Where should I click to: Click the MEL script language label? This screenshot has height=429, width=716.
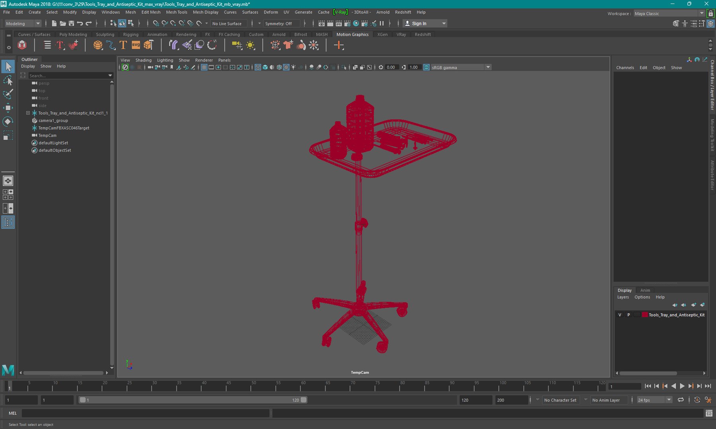(x=13, y=413)
